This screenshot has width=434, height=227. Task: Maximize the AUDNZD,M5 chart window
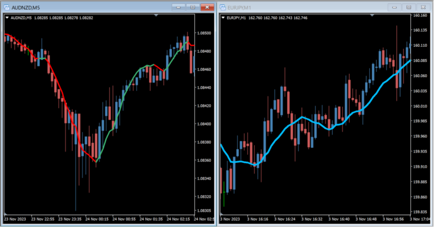tap(192, 7)
